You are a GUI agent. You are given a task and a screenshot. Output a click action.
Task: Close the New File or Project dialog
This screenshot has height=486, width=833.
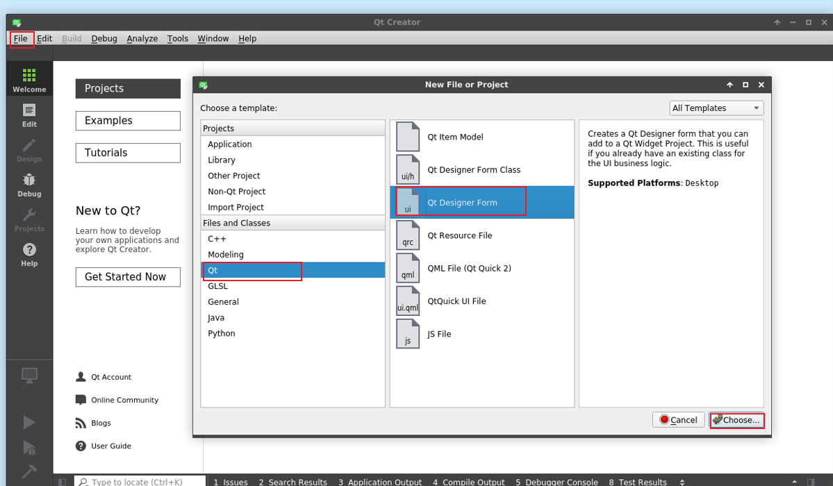click(761, 85)
